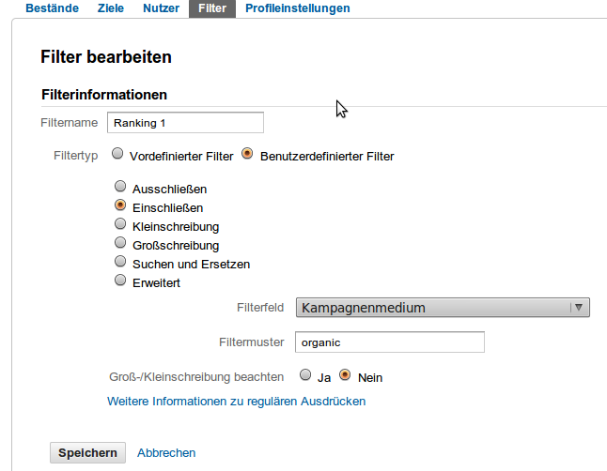Choose the Benutzerdefinierter Filter option
Image resolution: width=607 pixels, height=471 pixels.
click(248, 154)
